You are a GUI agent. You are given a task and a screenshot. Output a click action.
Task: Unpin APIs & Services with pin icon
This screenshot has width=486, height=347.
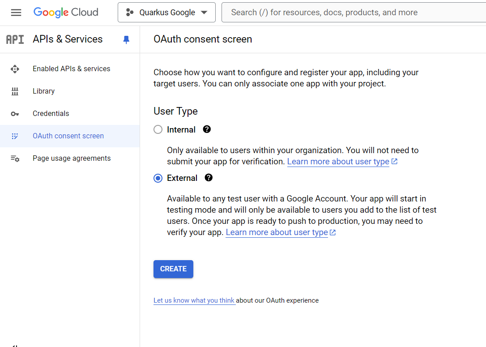(x=126, y=40)
